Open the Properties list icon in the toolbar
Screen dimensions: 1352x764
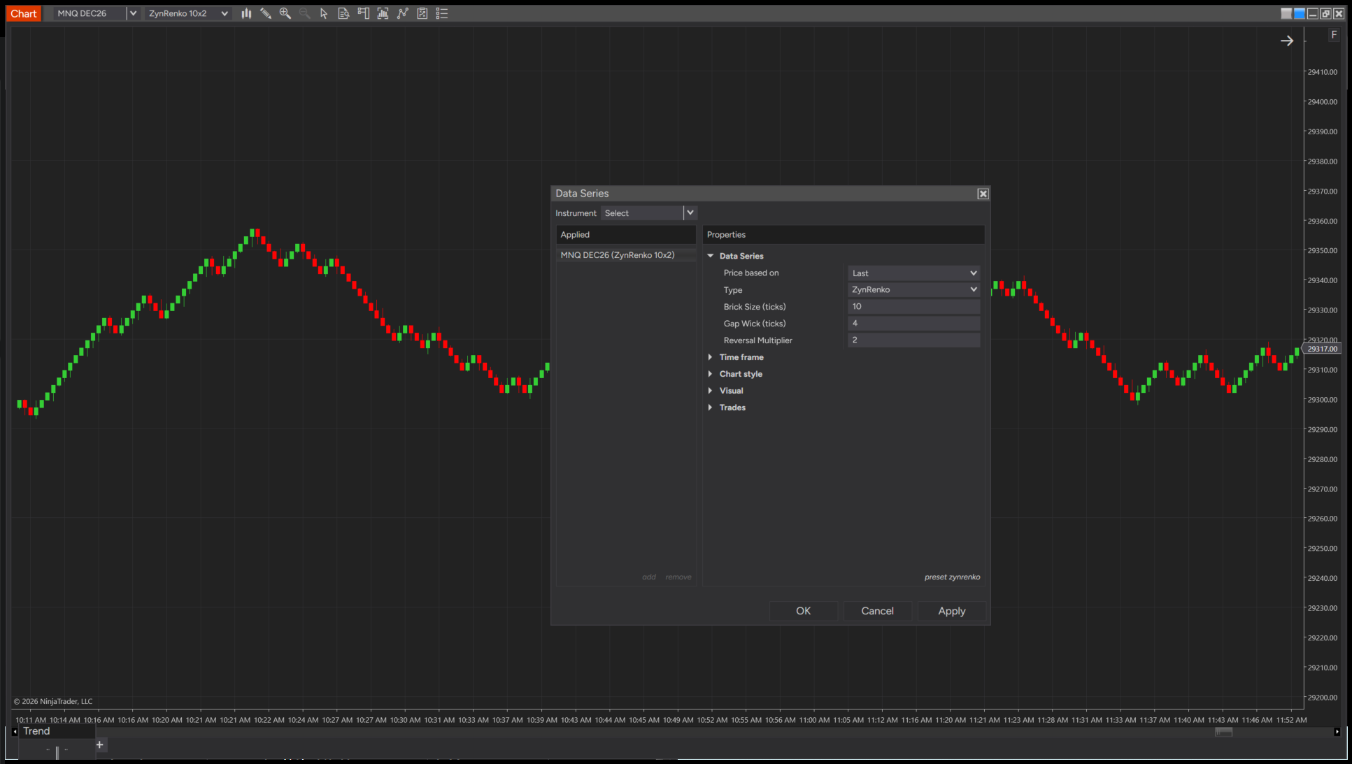tap(442, 13)
